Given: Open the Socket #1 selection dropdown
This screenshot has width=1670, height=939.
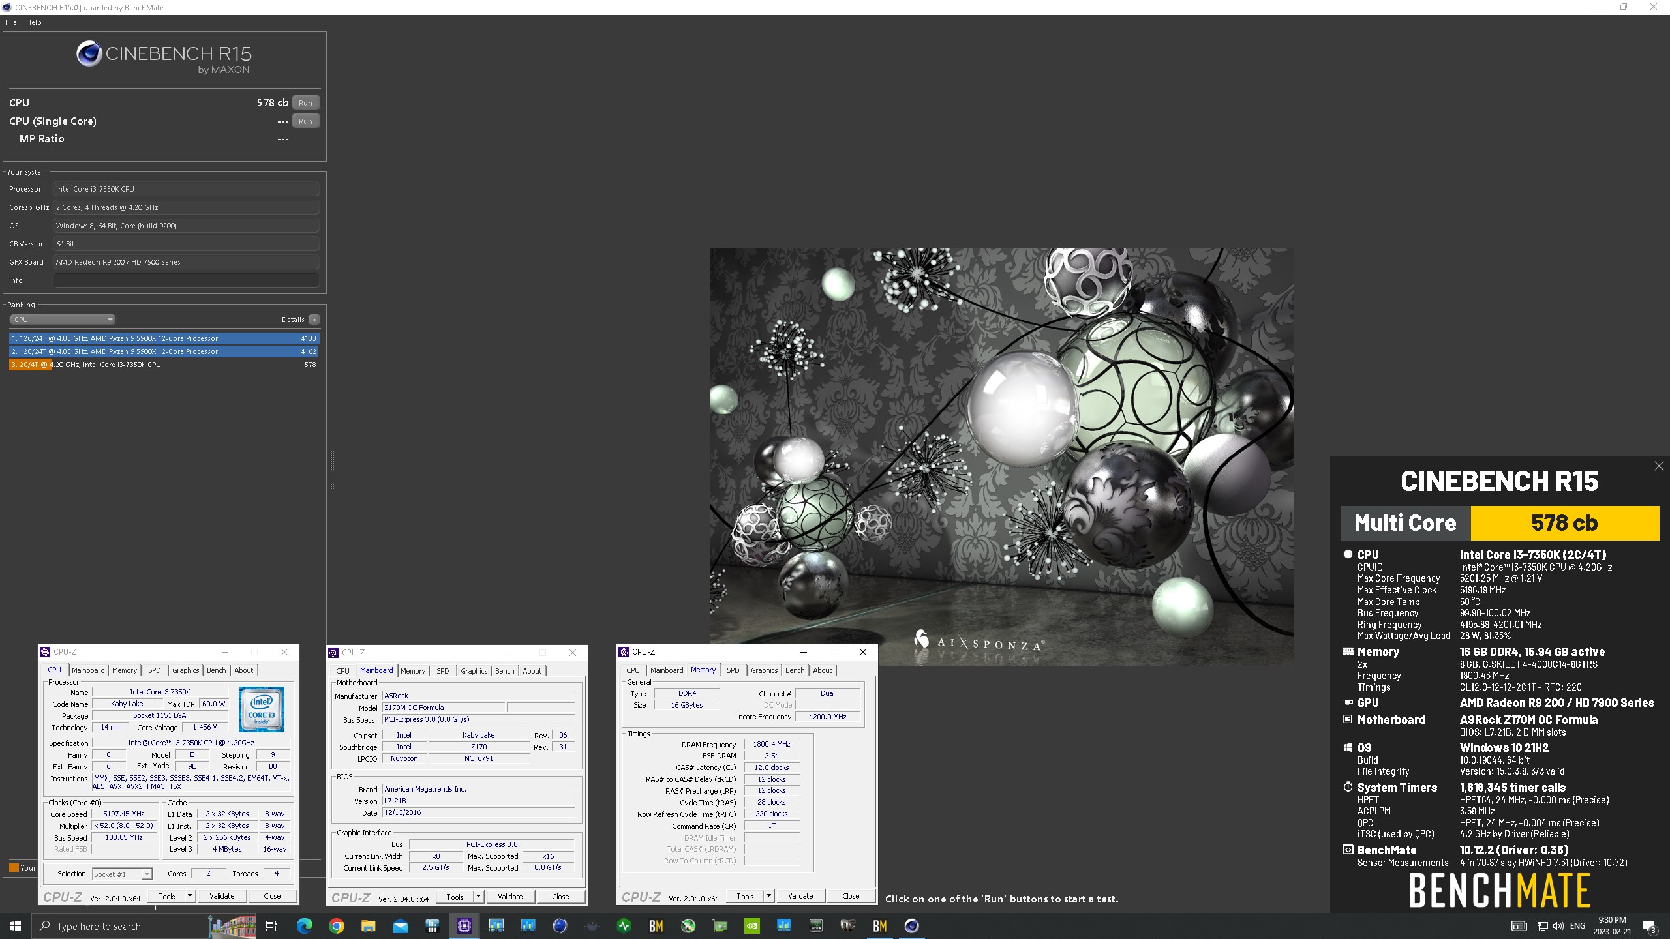Looking at the screenshot, I should tap(122, 874).
